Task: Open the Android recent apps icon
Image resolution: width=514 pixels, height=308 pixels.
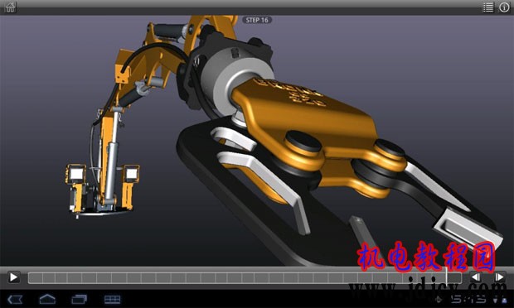Action: point(80,299)
